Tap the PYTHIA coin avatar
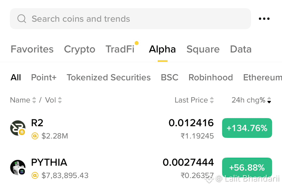Screen dimensions: 282x187 point(18,167)
